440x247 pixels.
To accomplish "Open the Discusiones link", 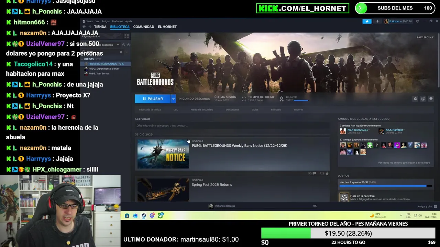I will pyautogui.click(x=232, y=110).
